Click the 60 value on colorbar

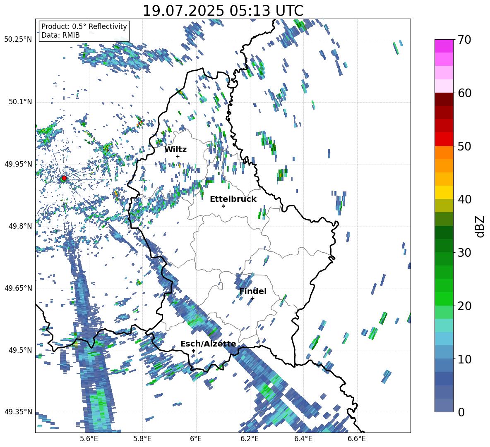[x=464, y=93]
